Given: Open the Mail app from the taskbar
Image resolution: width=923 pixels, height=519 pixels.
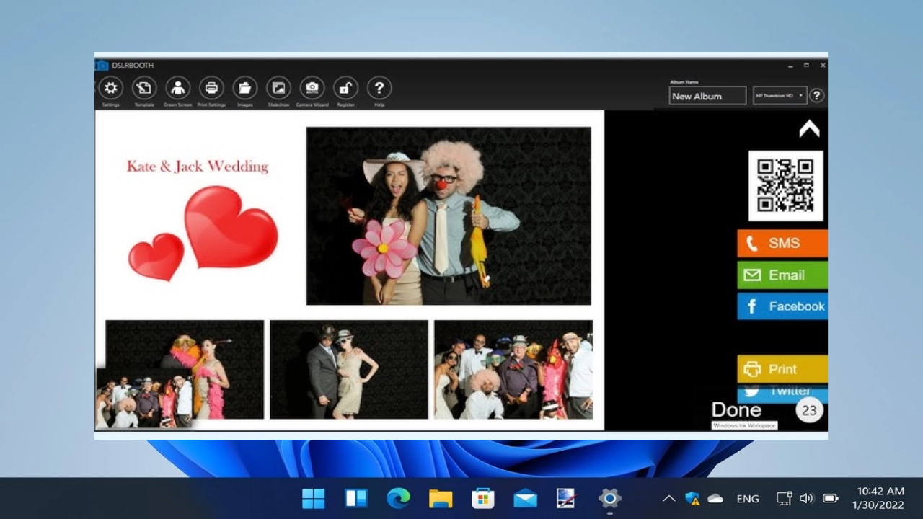Looking at the screenshot, I should 525,498.
